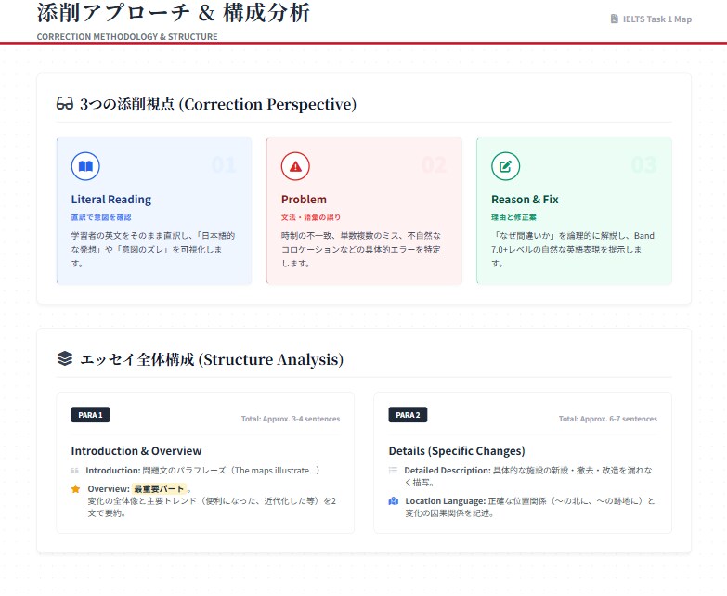The height and width of the screenshot is (596, 727).
Task: Click the Problem card title
Action: click(304, 200)
